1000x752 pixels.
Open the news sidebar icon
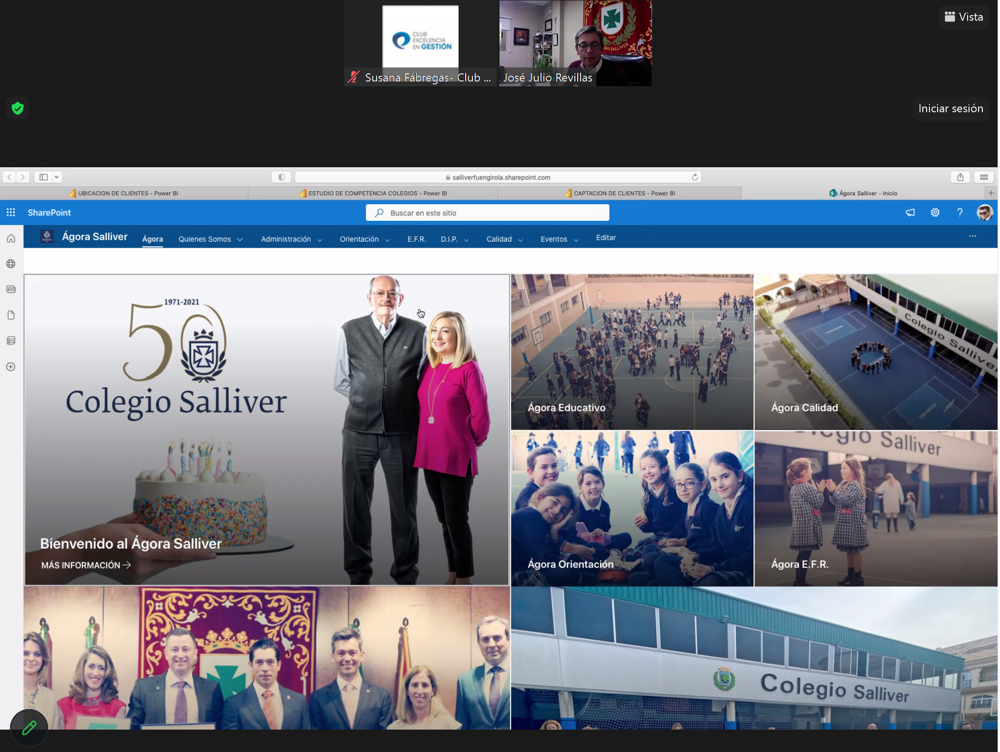[x=11, y=289]
